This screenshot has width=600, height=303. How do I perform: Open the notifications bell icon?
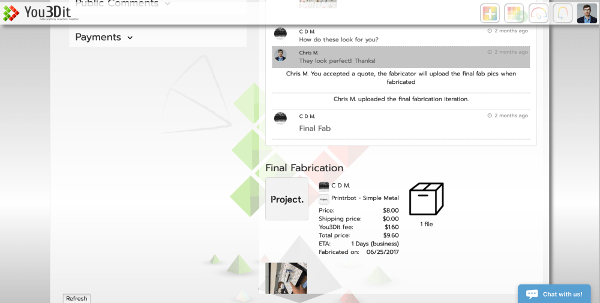[x=563, y=13]
